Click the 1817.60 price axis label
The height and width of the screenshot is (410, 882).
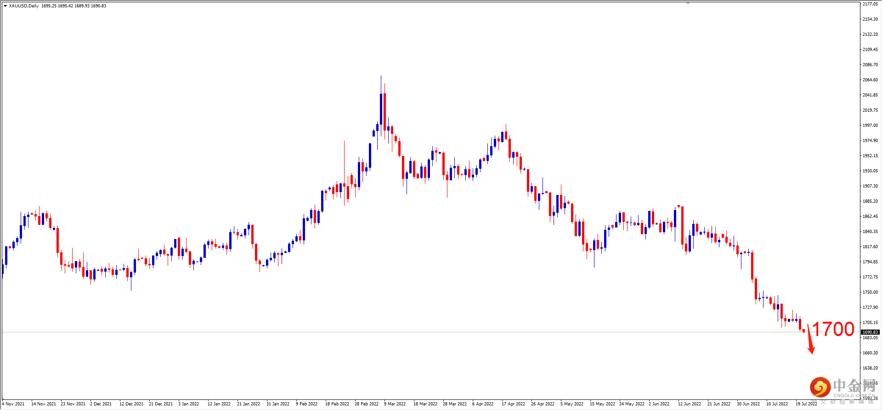click(x=870, y=246)
